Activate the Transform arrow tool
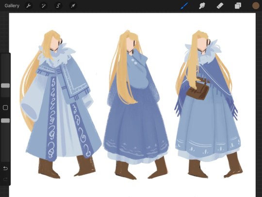This screenshot has width=262, height=197. tap(73, 6)
